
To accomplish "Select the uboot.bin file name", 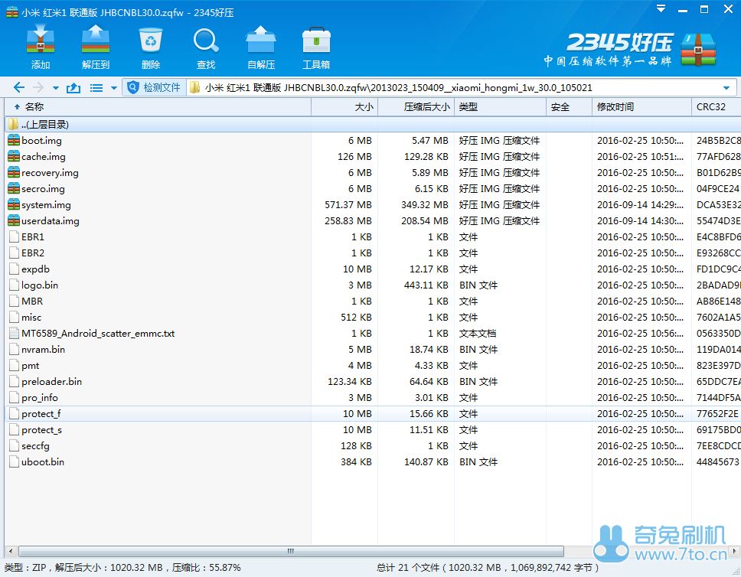I will tap(43, 461).
